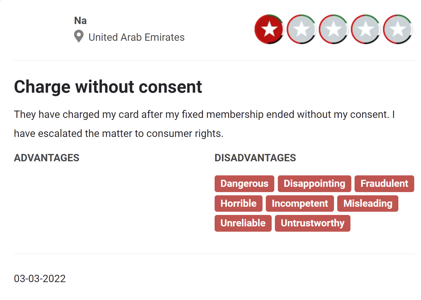The height and width of the screenshot is (300, 421).
Task: Click the location pin icon
Action: [x=78, y=36]
